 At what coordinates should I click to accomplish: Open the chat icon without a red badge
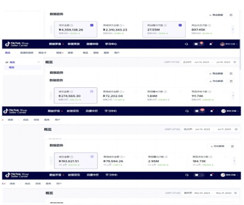pyautogui.click(x=197, y=175)
